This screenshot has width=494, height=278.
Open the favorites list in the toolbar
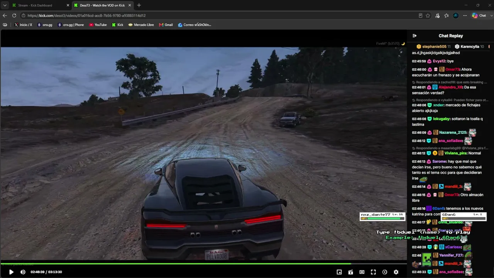447,15
